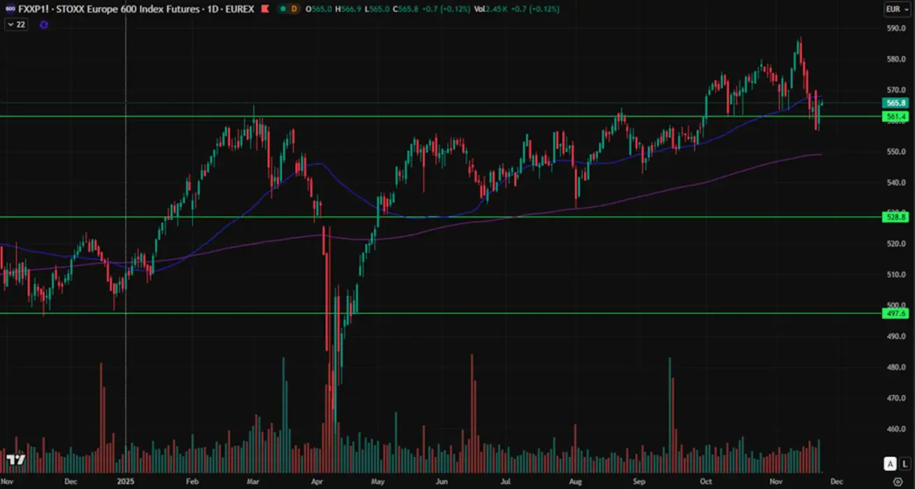Viewport: 915px width, 489px height.
Task: Open chart settings gear icon
Action: pos(898,481)
